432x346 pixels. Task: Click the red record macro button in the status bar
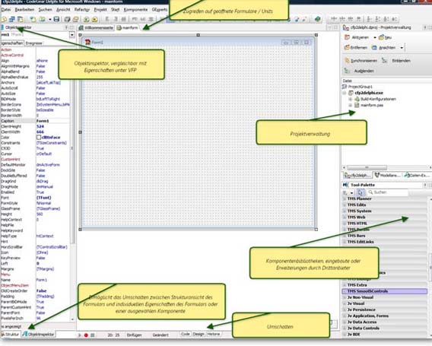point(86,335)
